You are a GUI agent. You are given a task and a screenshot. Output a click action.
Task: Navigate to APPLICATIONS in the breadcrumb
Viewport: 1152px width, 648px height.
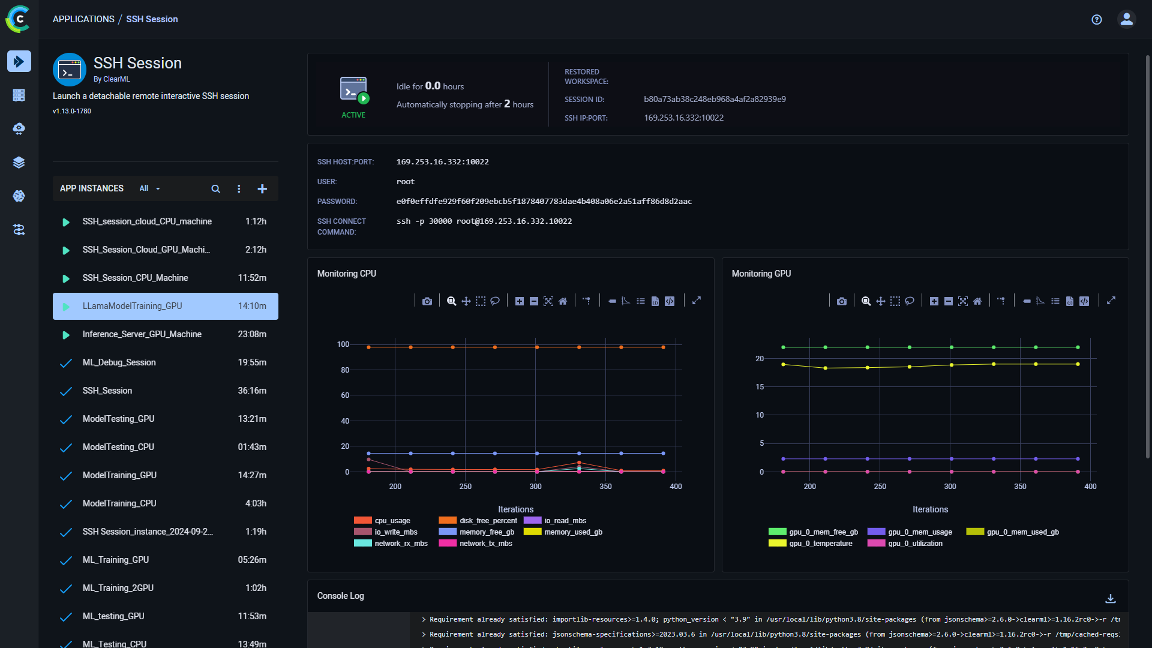(83, 19)
